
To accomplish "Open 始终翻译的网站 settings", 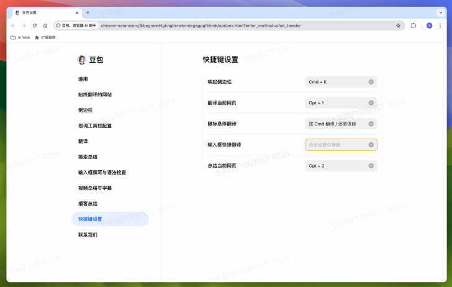I will tap(95, 94).
